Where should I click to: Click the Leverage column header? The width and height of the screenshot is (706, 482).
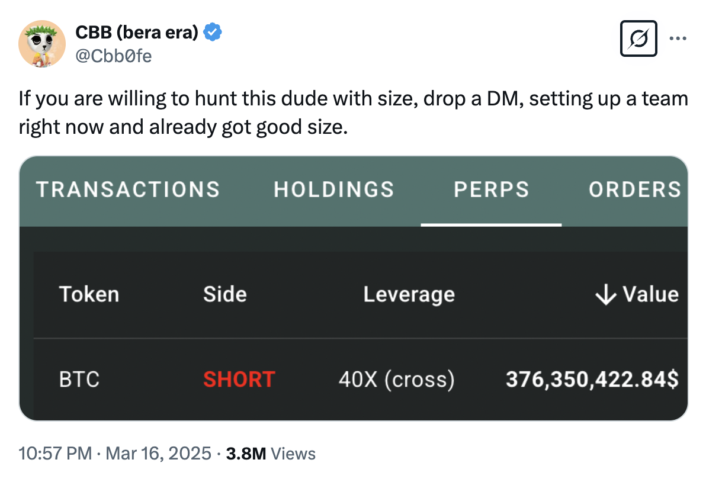click(409, 294)
